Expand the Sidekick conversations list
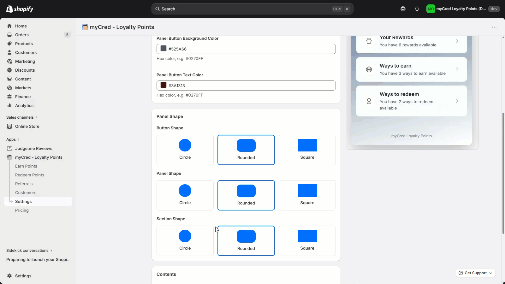 coord(29,251)
